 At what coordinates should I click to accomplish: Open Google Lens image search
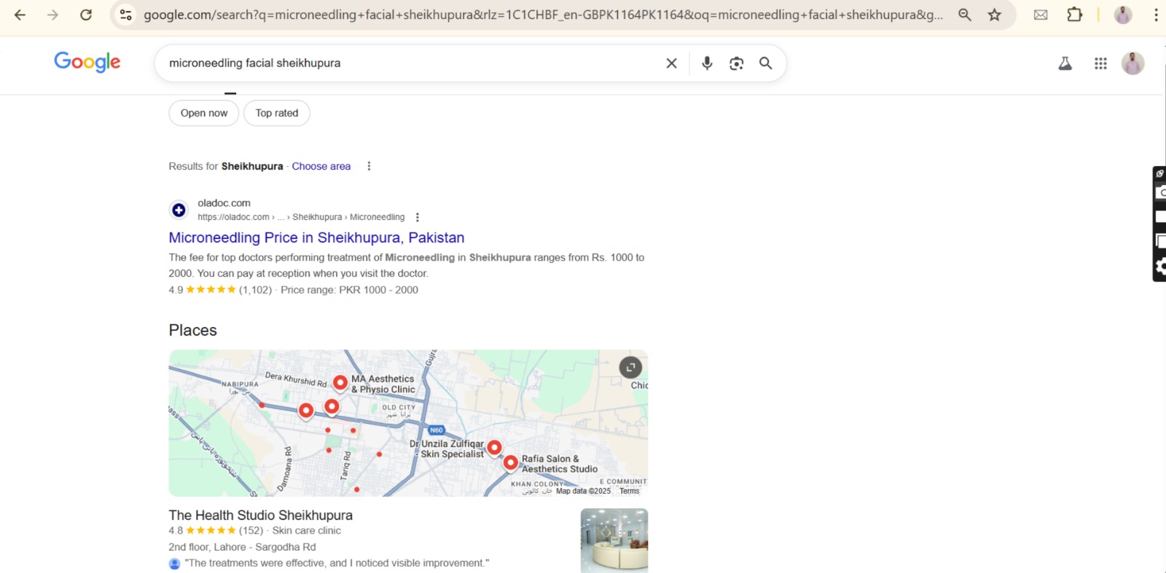point(736,63)
